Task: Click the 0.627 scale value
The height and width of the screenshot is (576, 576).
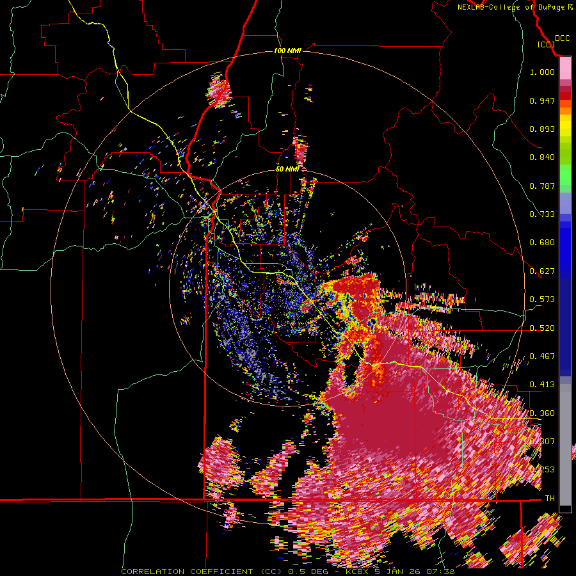Action: pyautogui.click(x=542, y=271)
